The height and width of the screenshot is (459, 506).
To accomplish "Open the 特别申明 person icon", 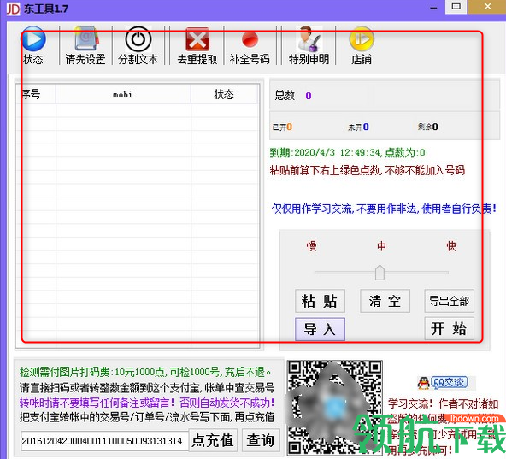I will 309,39.
